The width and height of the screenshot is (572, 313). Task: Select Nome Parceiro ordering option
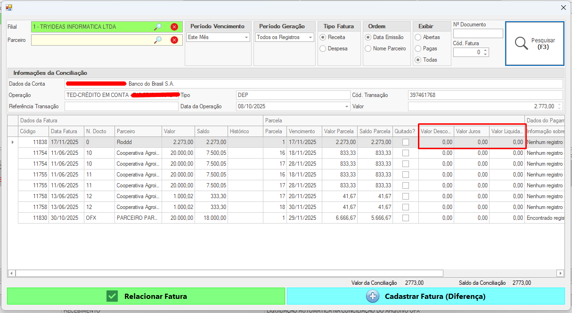(368, 48)
